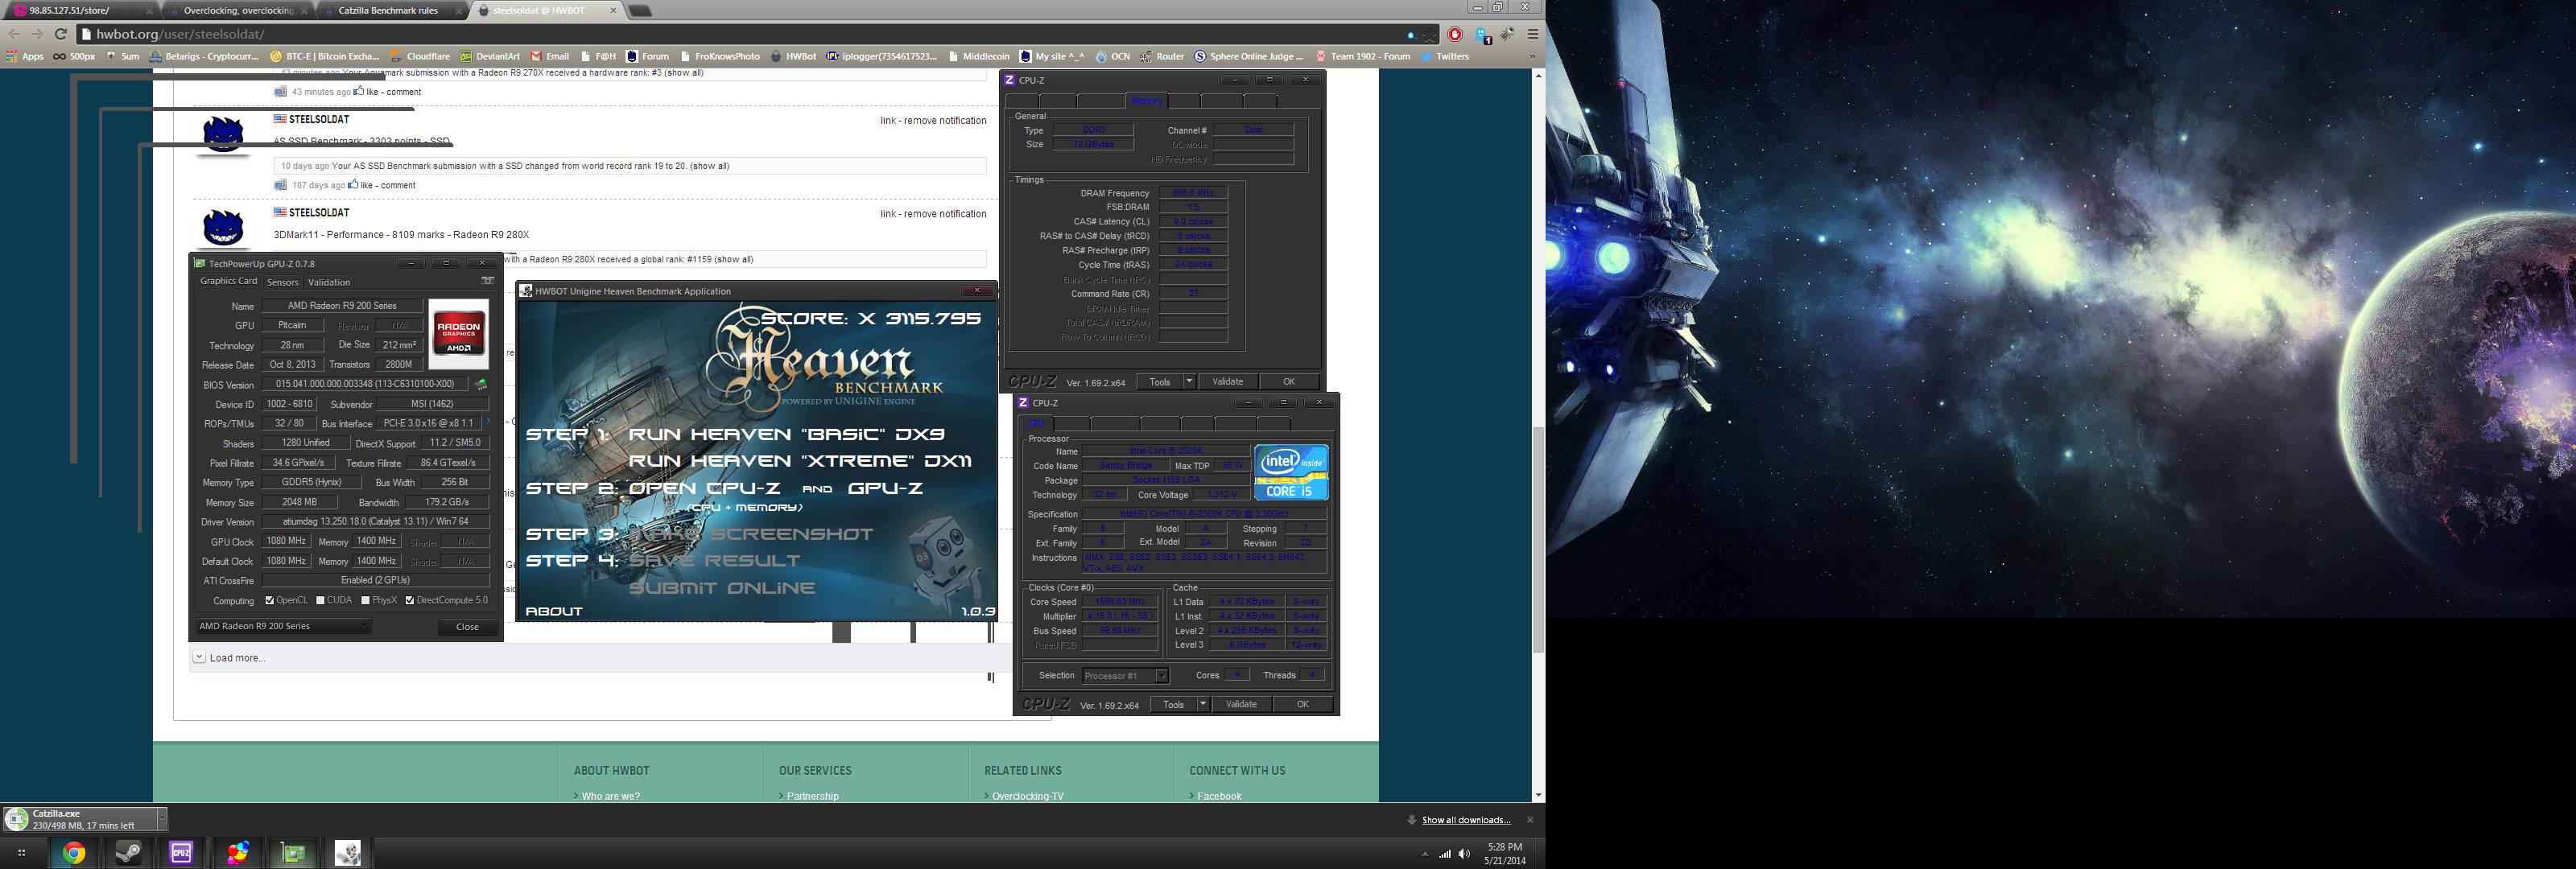This screenshot has width=2576, height=869.
Task: Click the blue Ghostery extension icon
Action: [x=1483, y=35]
